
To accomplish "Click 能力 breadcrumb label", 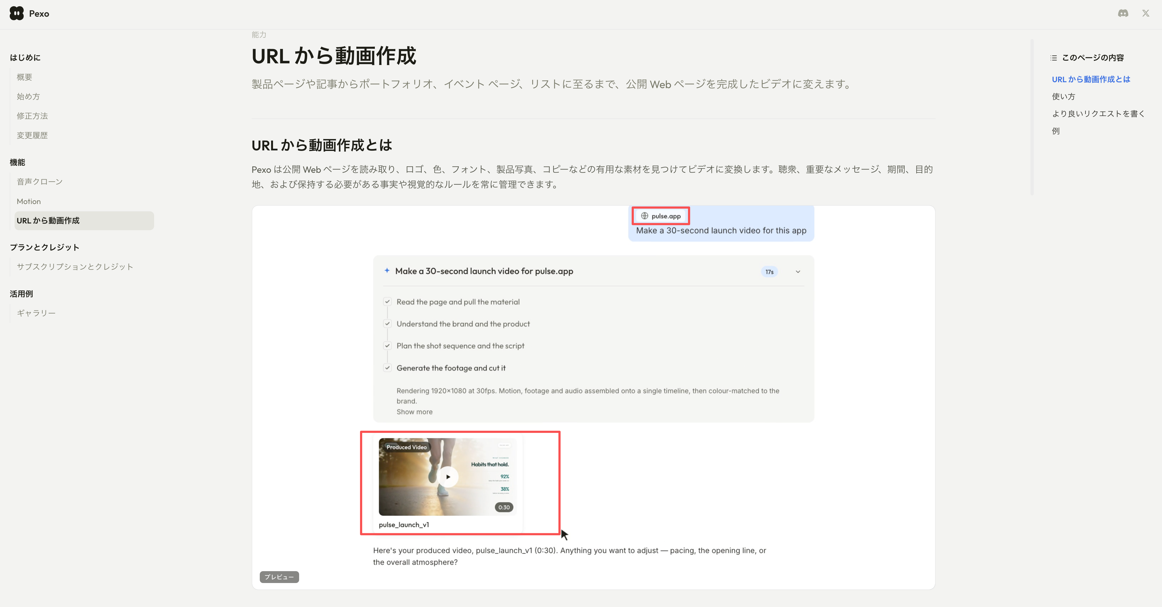I will click(x=259, y=35).
